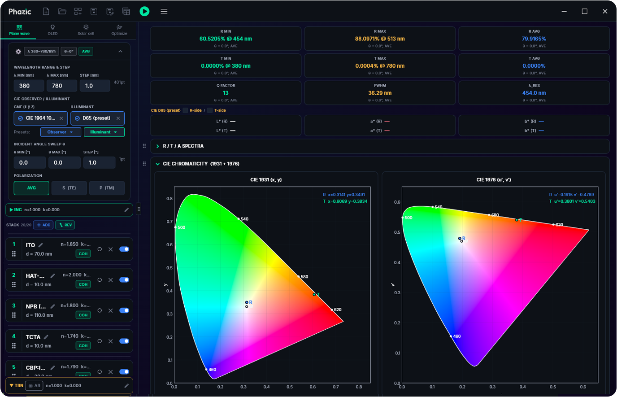Open the Optimize tab
The height and width of the screenshot is (397, 617).
[119, 30]
